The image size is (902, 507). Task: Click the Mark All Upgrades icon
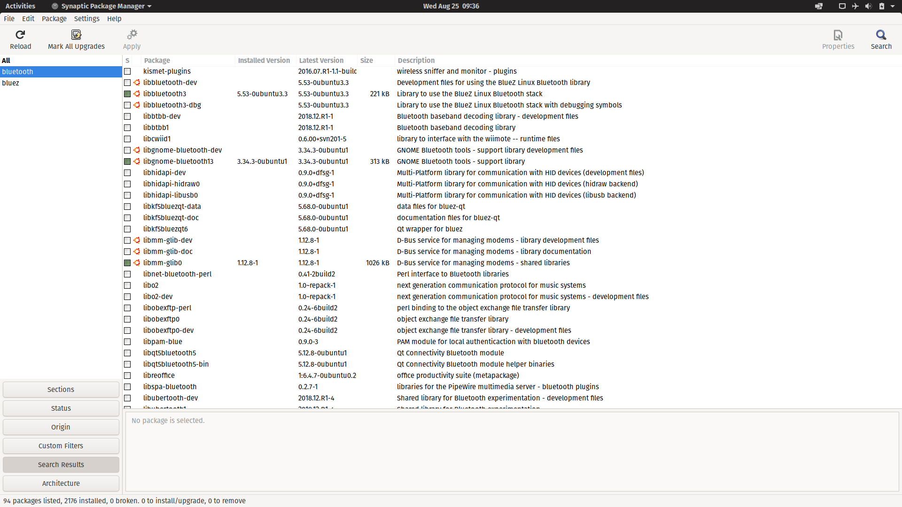pos(76,35)
